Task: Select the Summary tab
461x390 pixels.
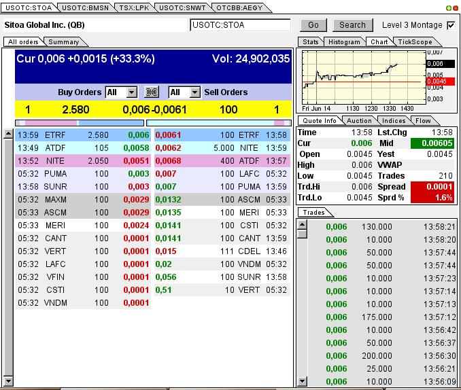Action: [x=64, y=42]
